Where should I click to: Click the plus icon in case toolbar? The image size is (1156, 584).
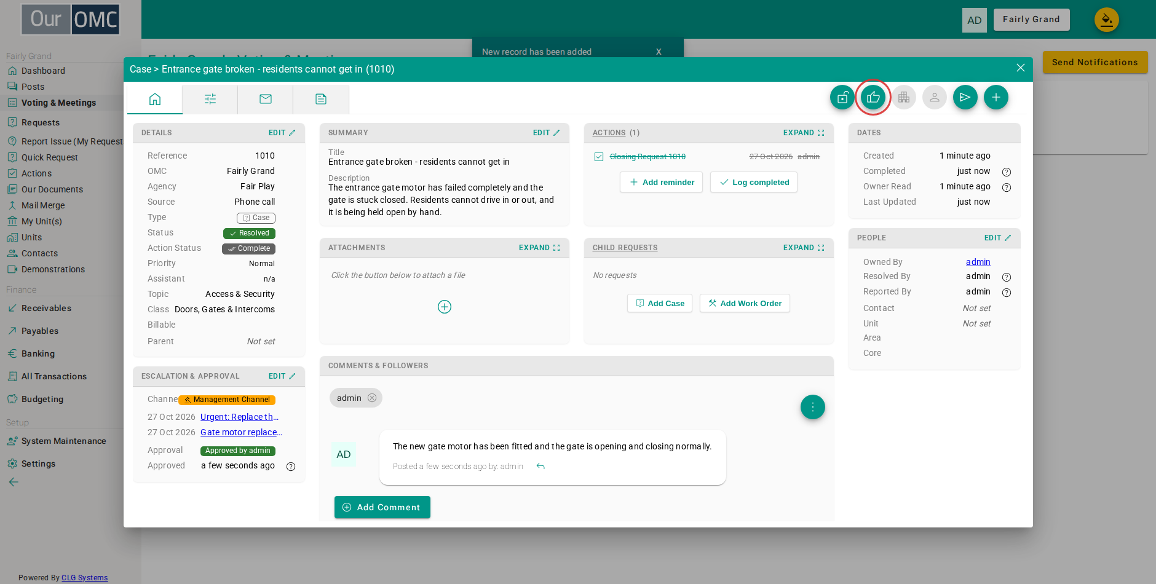point(996,97)
